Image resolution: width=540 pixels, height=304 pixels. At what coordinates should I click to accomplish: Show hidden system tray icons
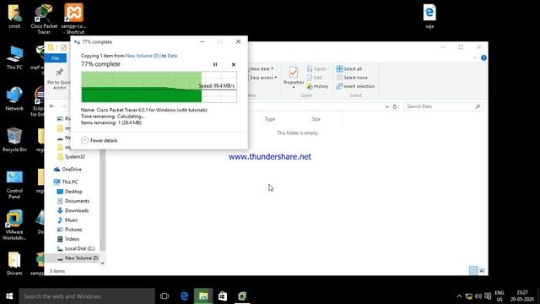(459, 296)
